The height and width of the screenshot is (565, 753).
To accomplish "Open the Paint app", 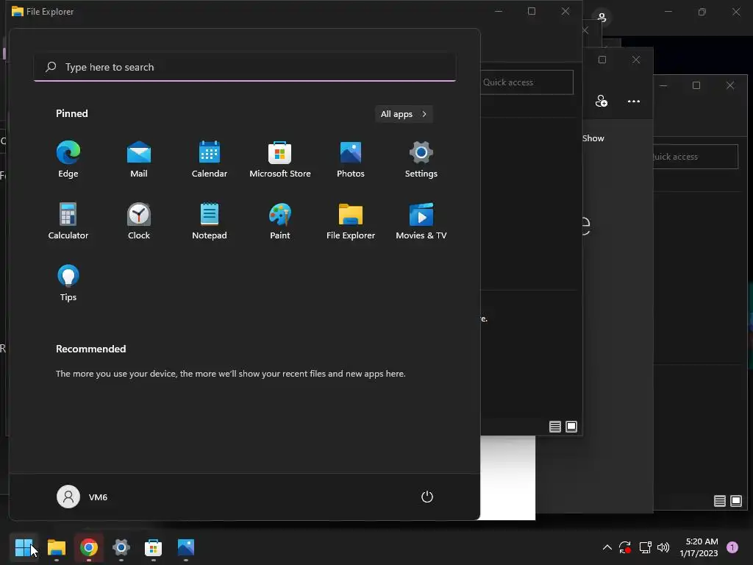I will (x=280, y=221).
